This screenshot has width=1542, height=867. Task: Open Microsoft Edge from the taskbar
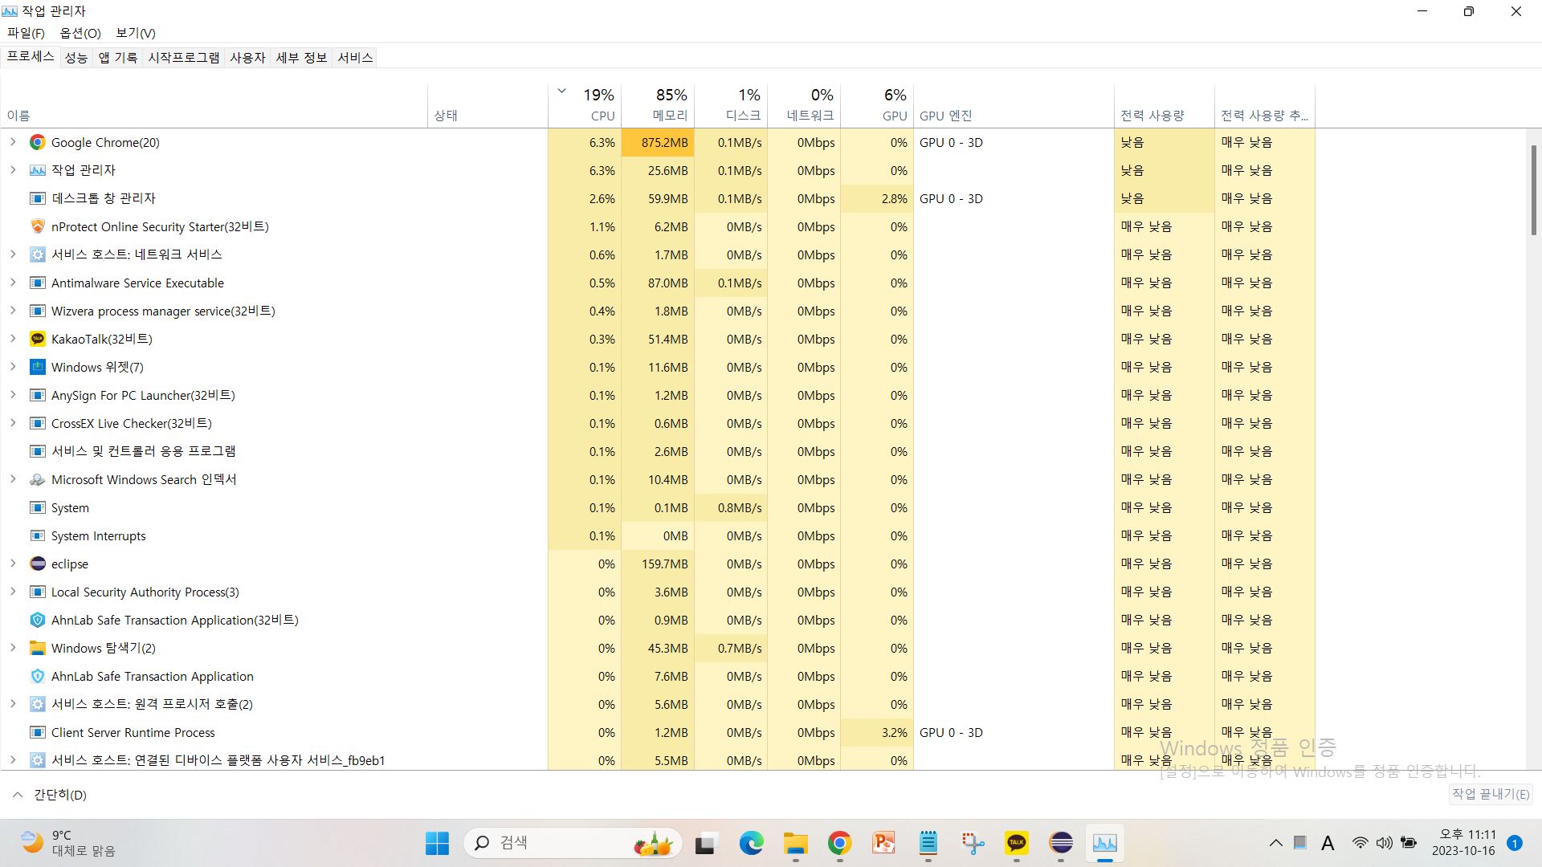pyautogui.click(x=751, y=843)
